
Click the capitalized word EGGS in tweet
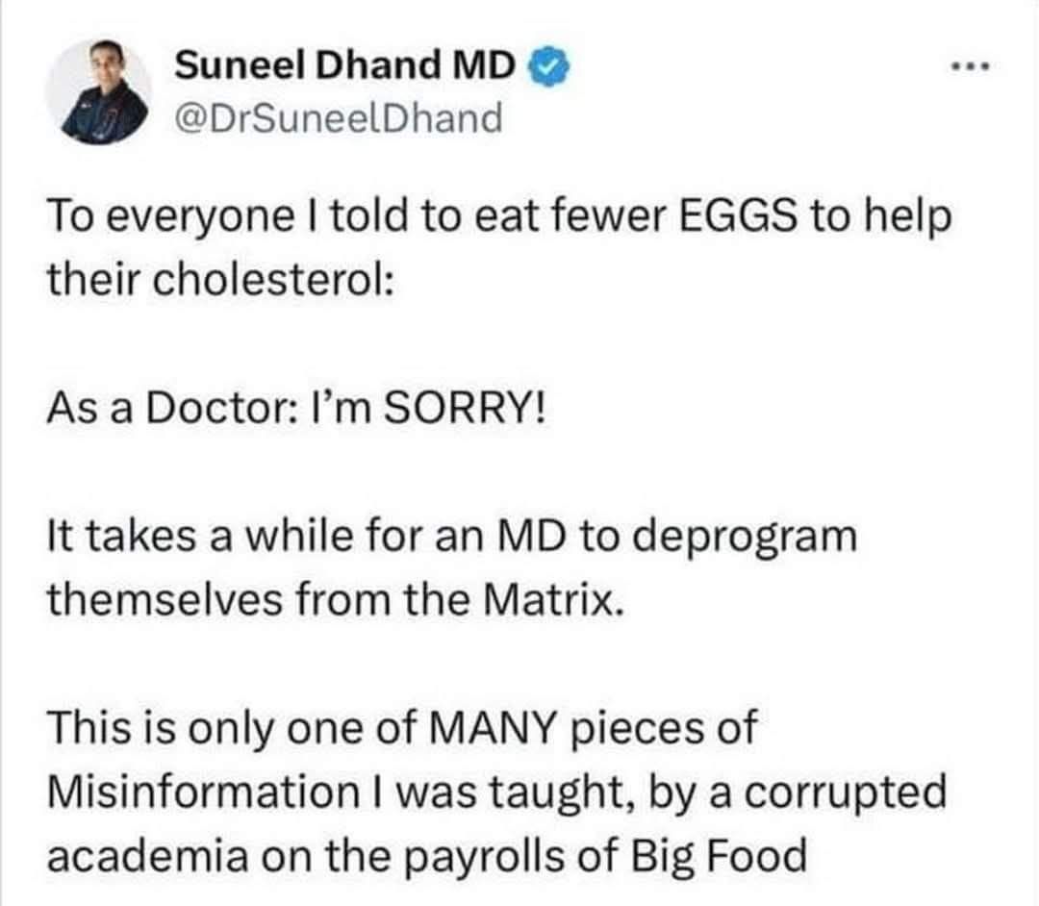(739, 218)
